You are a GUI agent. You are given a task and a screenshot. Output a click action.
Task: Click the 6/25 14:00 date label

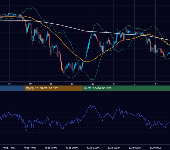[x=9, y=147]
